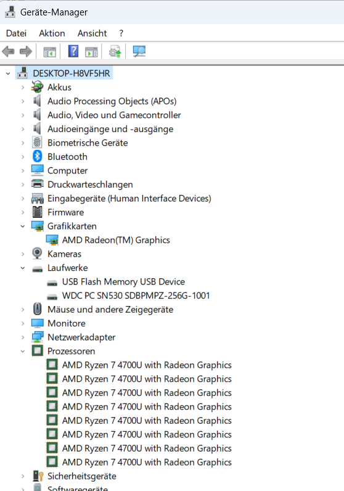Collapse the Prozessoren category
This screenshot has height=491, width=344.
click(23, 351)
